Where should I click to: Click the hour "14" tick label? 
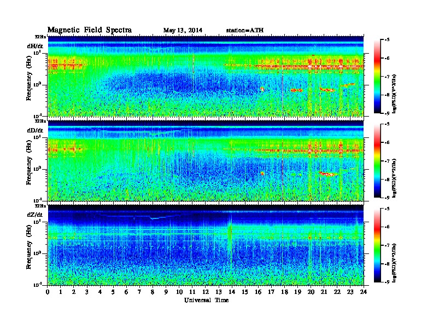pos(232,292)
